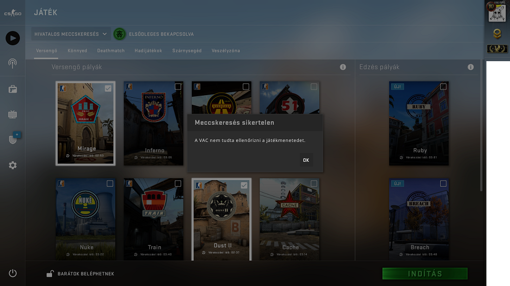Image resolution: width=510 pixels, height=286 pixels.
Task: Click the map list vertical scrollbar
Action: click(481, 126)
